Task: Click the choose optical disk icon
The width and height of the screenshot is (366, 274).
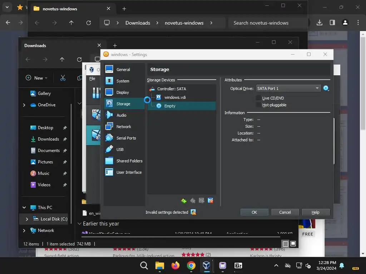Action: click(x=326, y=88)
